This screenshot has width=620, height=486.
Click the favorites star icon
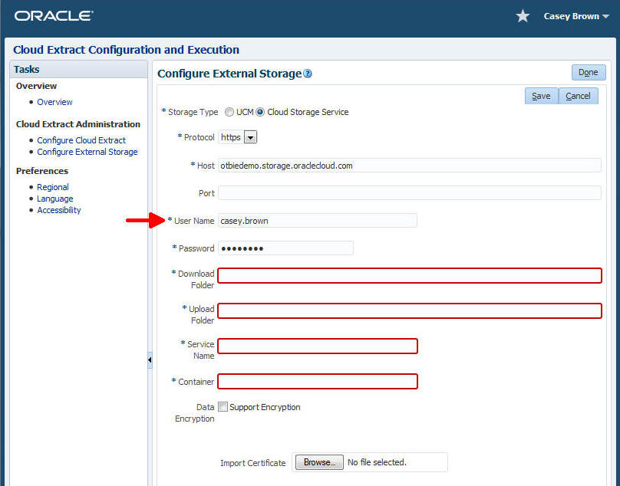click(523, 15)
